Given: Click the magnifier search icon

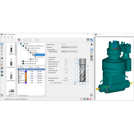Looking at the screenshot, I should click(38, 40).
